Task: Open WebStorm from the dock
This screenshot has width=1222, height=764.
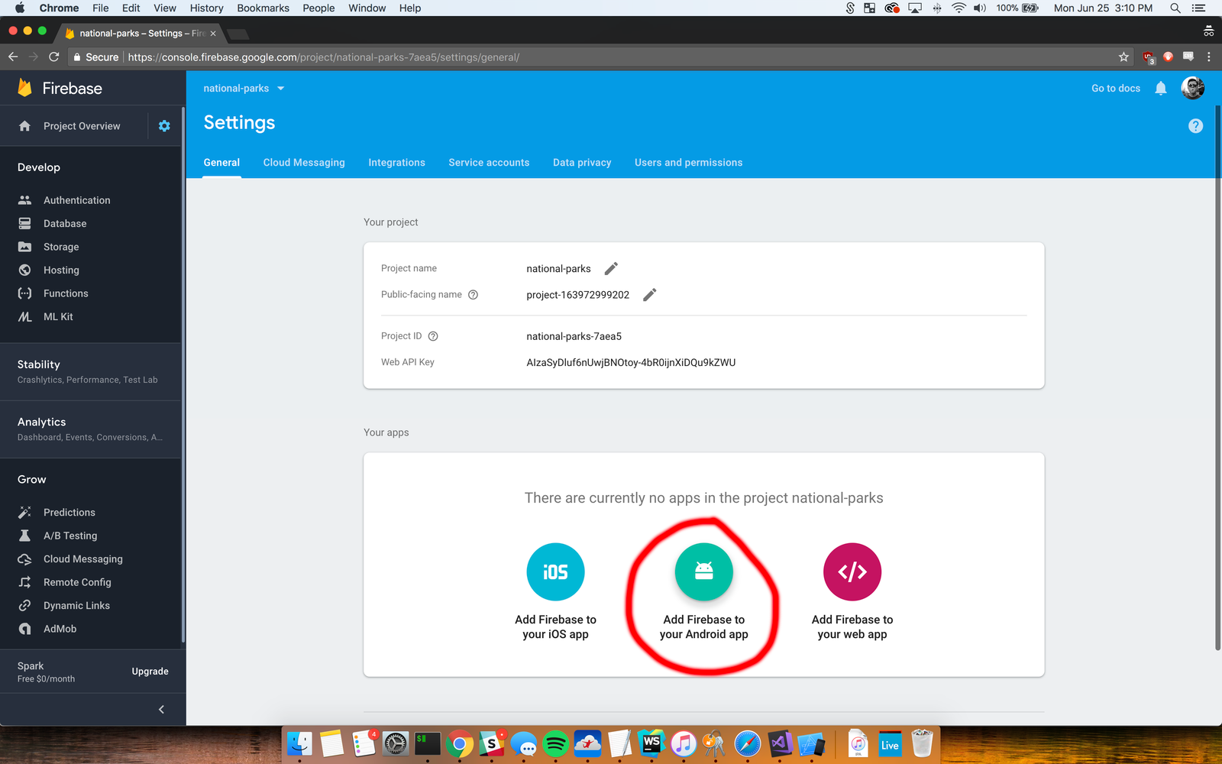Action: click(x=651, y=743)
